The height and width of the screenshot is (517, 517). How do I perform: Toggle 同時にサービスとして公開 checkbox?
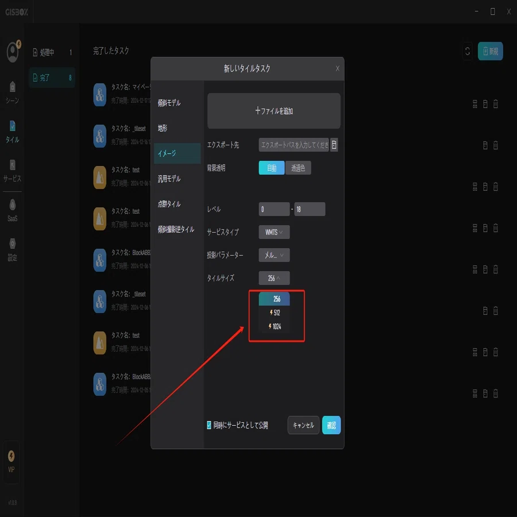pyautogui.click(x=209, y=425)
